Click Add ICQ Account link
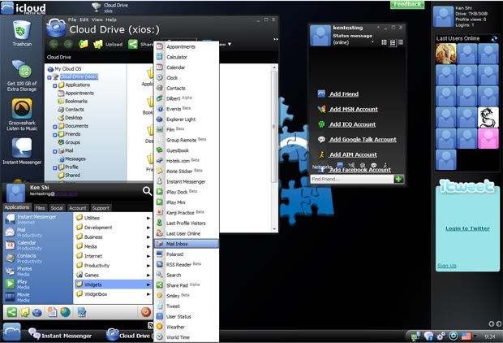 [x=353, y=124]
